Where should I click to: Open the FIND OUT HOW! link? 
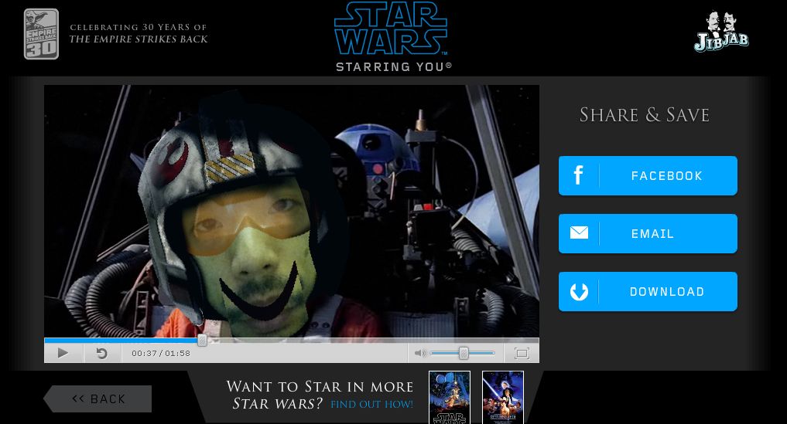pos(372,405)
